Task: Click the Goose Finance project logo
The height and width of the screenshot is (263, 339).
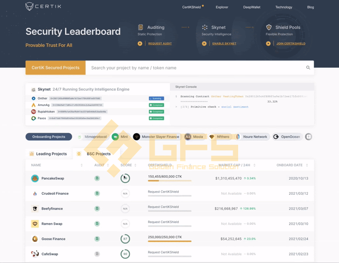Action: pos(35,239)
